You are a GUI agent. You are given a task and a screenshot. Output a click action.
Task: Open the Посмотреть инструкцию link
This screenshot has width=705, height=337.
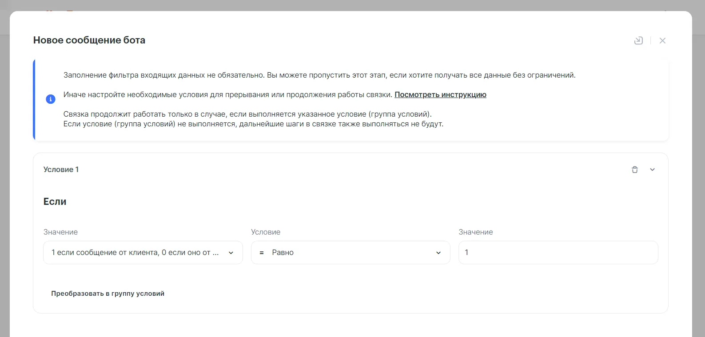click(440, 94)
